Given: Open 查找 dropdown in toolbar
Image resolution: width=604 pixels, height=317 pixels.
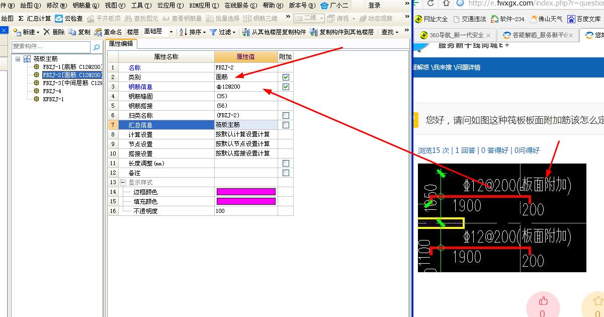Looking at the screenshot, I should (390, 32).
